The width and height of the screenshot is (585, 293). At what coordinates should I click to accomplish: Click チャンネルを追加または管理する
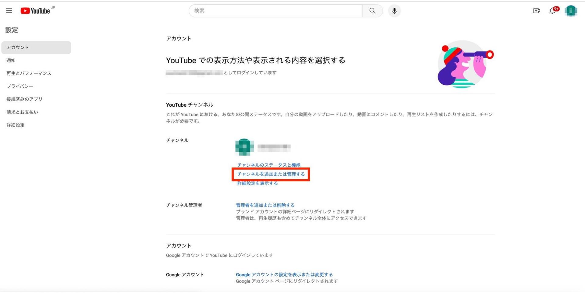271,174
